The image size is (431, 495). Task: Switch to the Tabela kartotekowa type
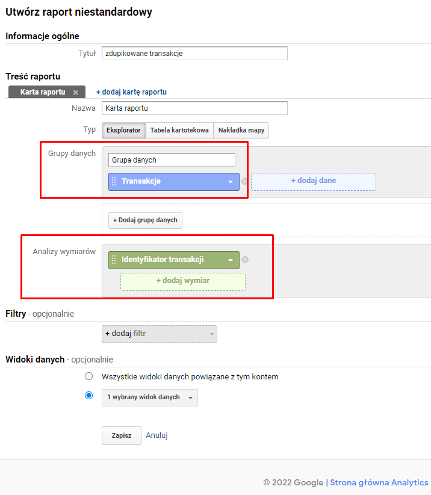[179, 130]
